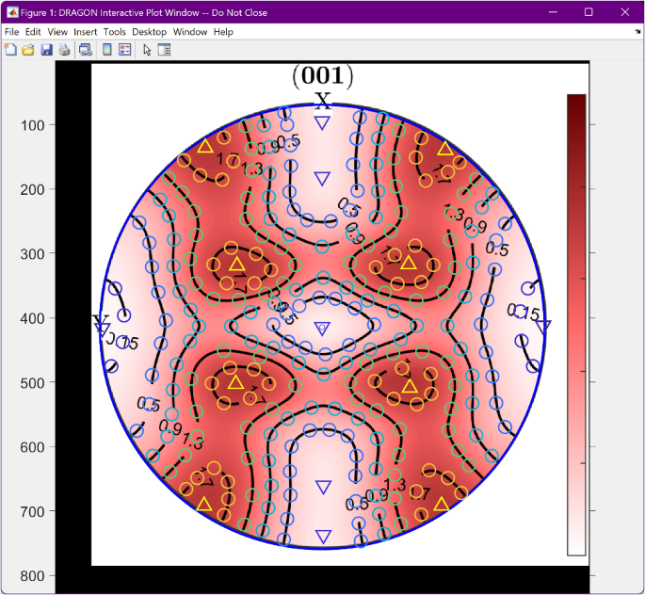Activate the Edit Plot arrow tool

147,50
